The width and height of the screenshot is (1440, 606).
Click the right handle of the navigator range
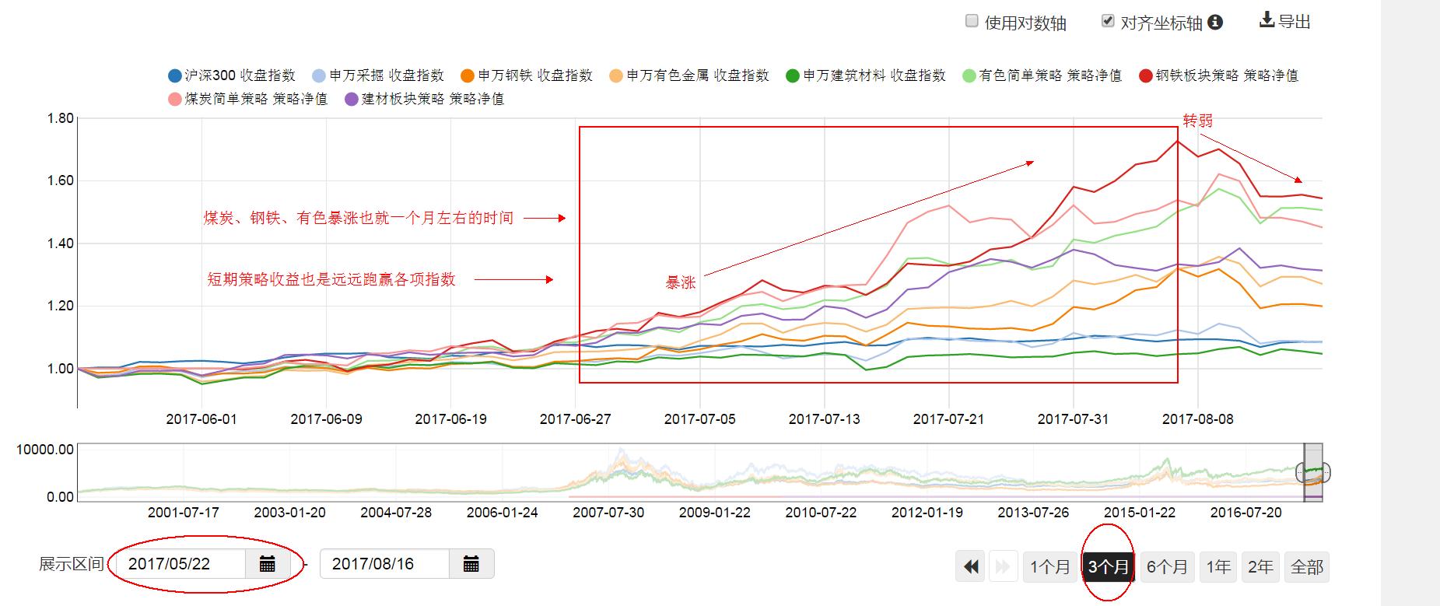[x=1325, y=472]
